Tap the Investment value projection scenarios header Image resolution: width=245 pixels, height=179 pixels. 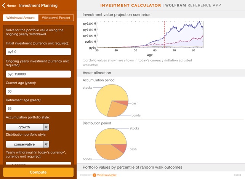(117, 14)
